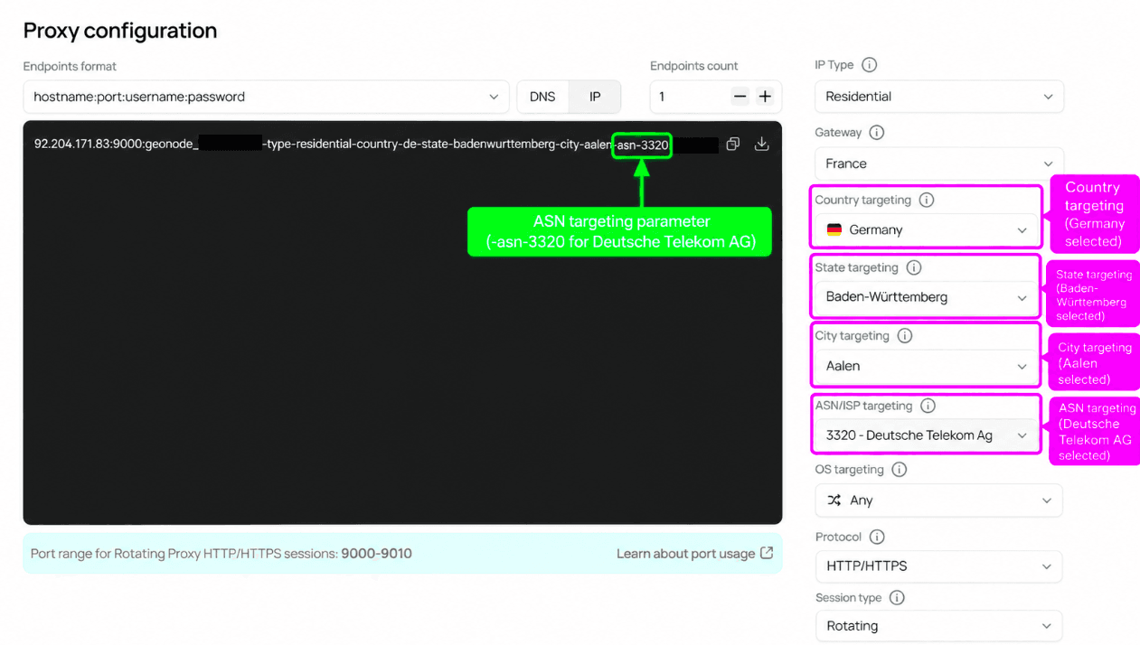Copy the proxy endpoint string

733,145
